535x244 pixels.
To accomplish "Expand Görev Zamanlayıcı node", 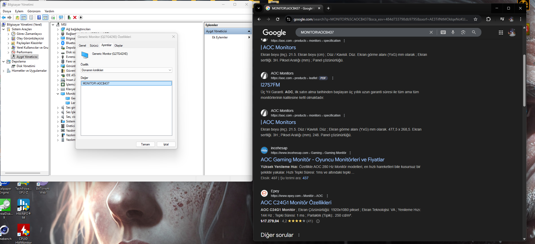I will pyautogui.click(x=8, y=34).
